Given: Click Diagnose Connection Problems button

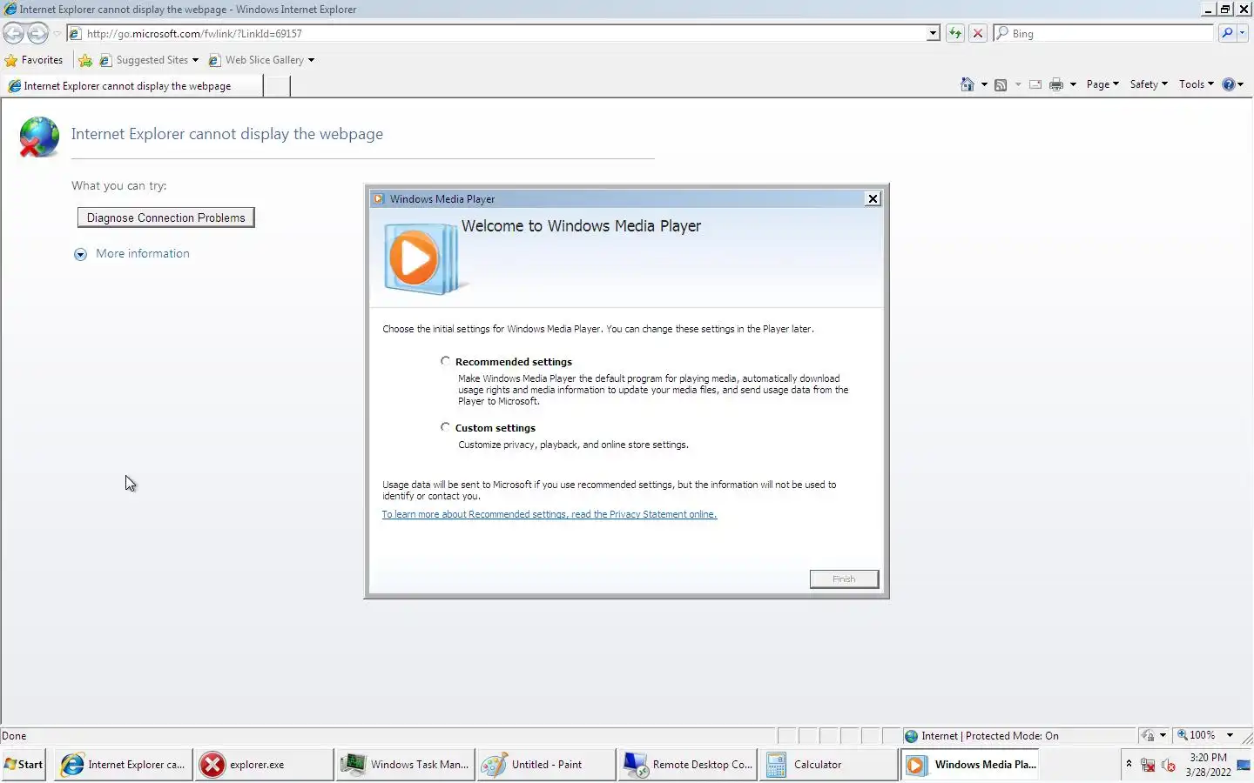Looking at the screenshot, I should (166, 217).
